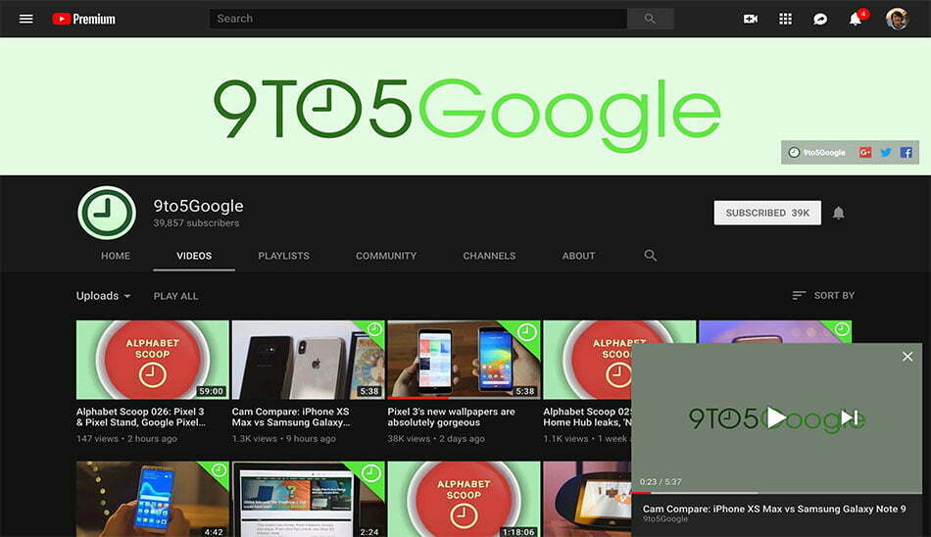Image resolution: width=931 pixels, height=537 pixels.
Task: Switch to the Channels tab
Action: [489, 256]
